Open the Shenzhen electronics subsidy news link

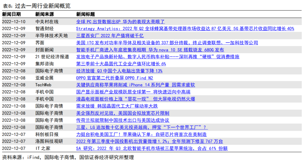(x=158, y=57)
